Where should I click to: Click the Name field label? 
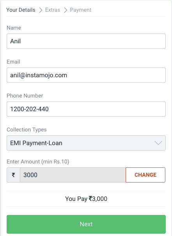pos(14,28)
